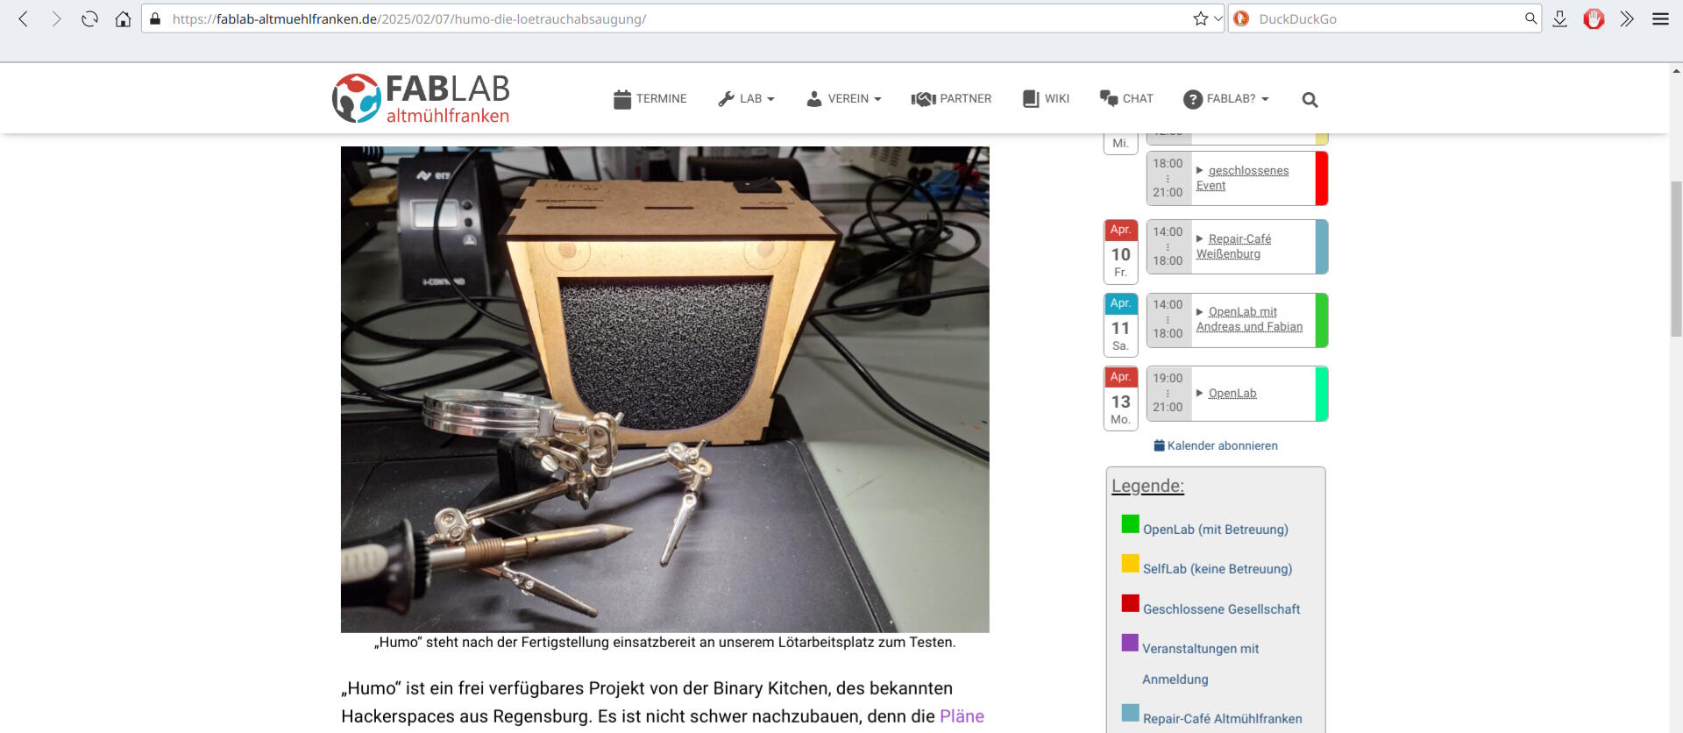Image resolution: width=1683 pixels, height=733 pixels.
Task: Expand the LAB dropdown menu
Action: point(746,99)
